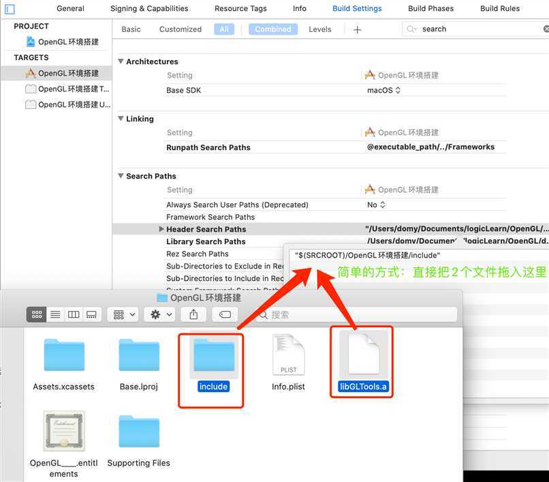The height and width of the screenshot is (482, 549).
Task: Select the OpenGL 环境搭建 T... test target
Action: pyautogui.click(x=67, y=89)
